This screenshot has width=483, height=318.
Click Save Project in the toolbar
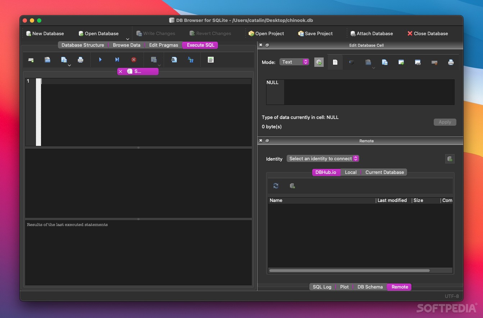click(x=315, y=33)
